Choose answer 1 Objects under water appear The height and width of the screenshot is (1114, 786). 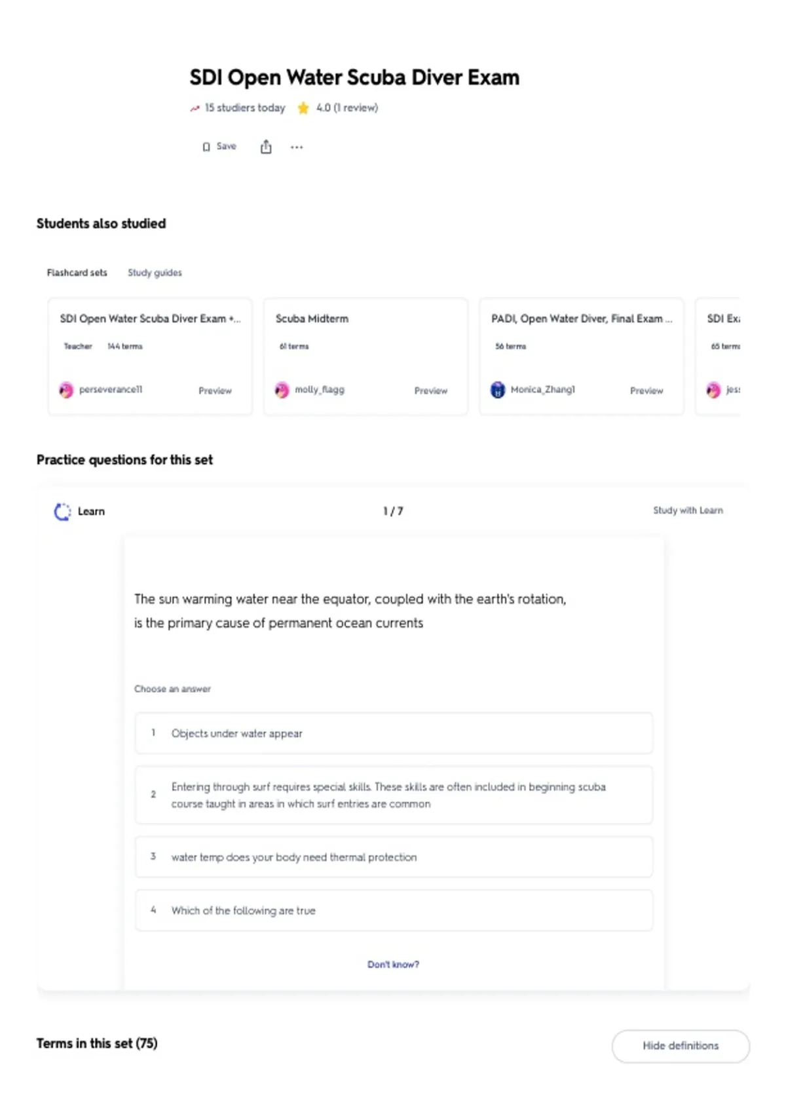point(394,733)
